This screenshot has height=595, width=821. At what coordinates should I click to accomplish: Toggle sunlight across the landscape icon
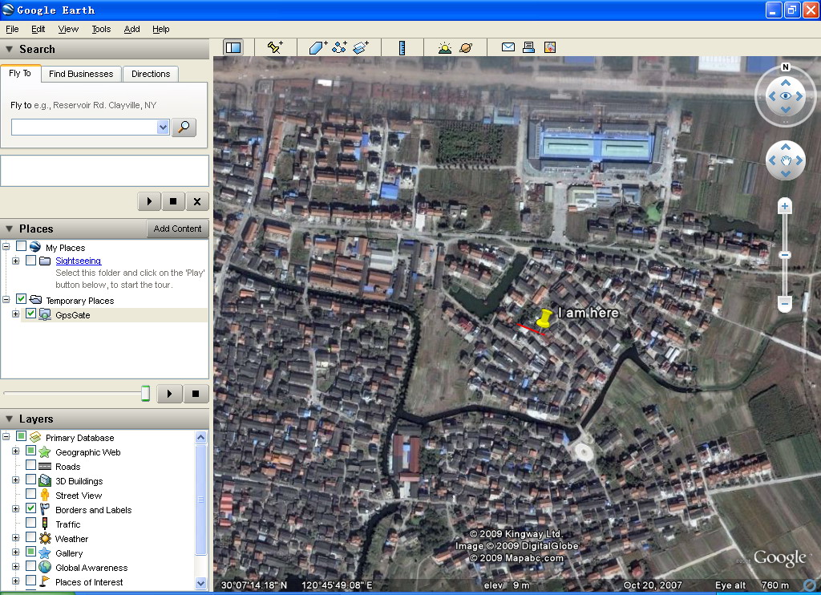[444, 48]
